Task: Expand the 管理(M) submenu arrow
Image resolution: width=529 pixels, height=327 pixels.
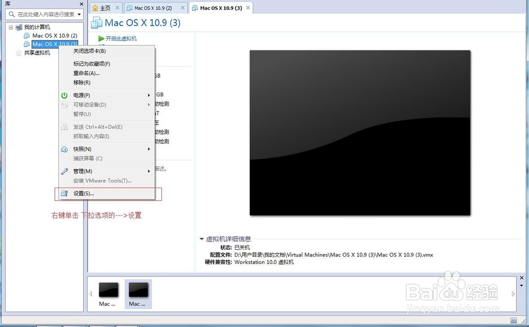Action: [149, 171]
